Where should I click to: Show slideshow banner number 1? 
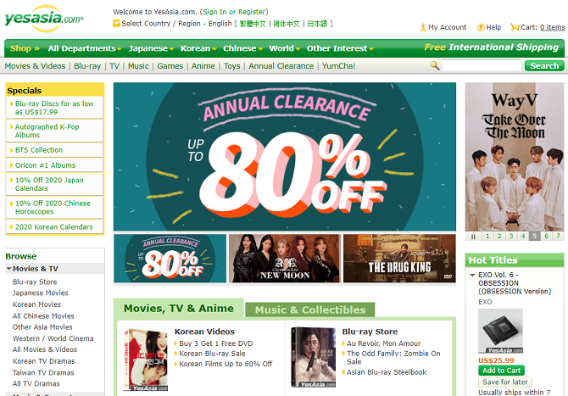pyautogui.click(x=487, y=237)
